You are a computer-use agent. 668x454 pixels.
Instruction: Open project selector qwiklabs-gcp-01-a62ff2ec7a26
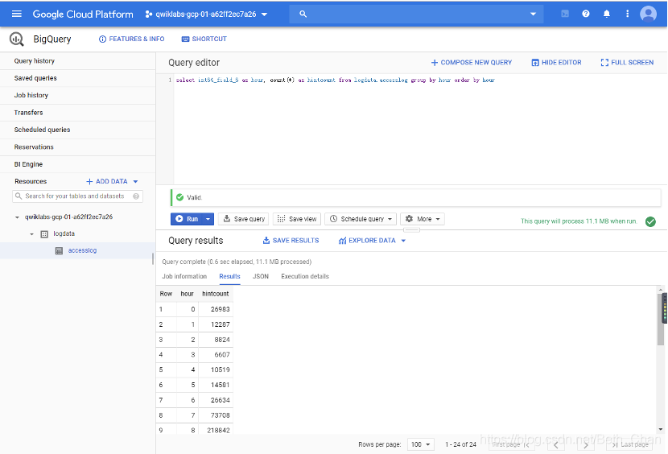pos(206,14)
